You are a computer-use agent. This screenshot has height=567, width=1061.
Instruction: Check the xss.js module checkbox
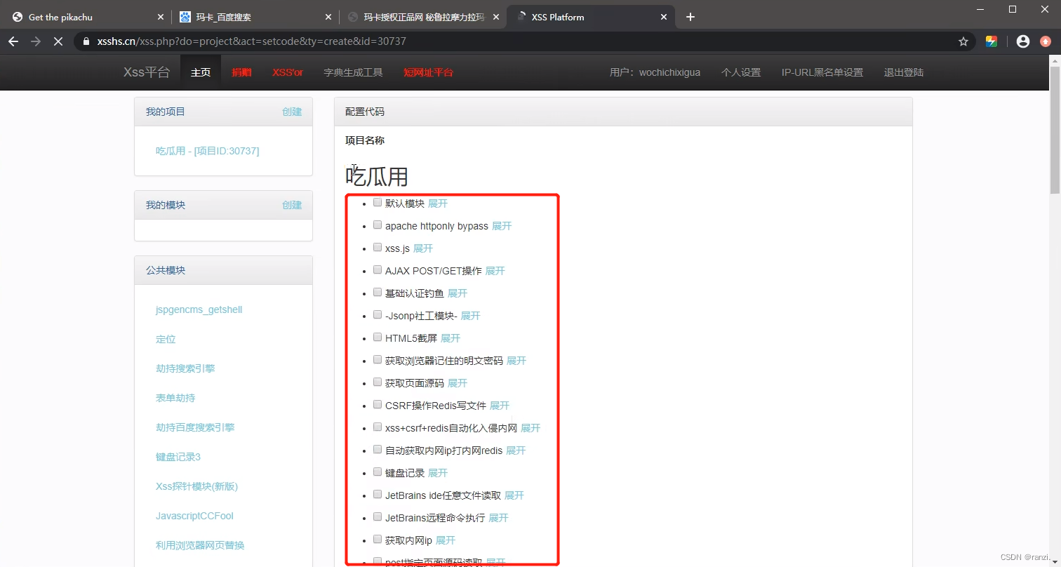[378, 247]
